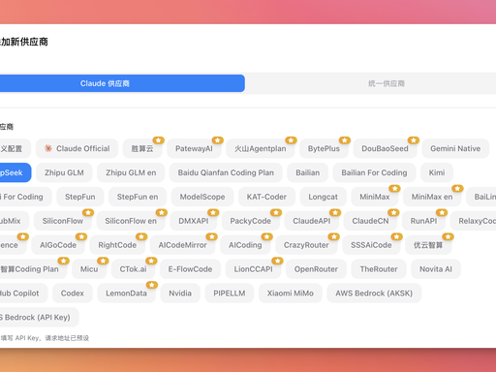Select the Copilot provider chip
Viewport: 496px width, 372px height.
point(23,294)
